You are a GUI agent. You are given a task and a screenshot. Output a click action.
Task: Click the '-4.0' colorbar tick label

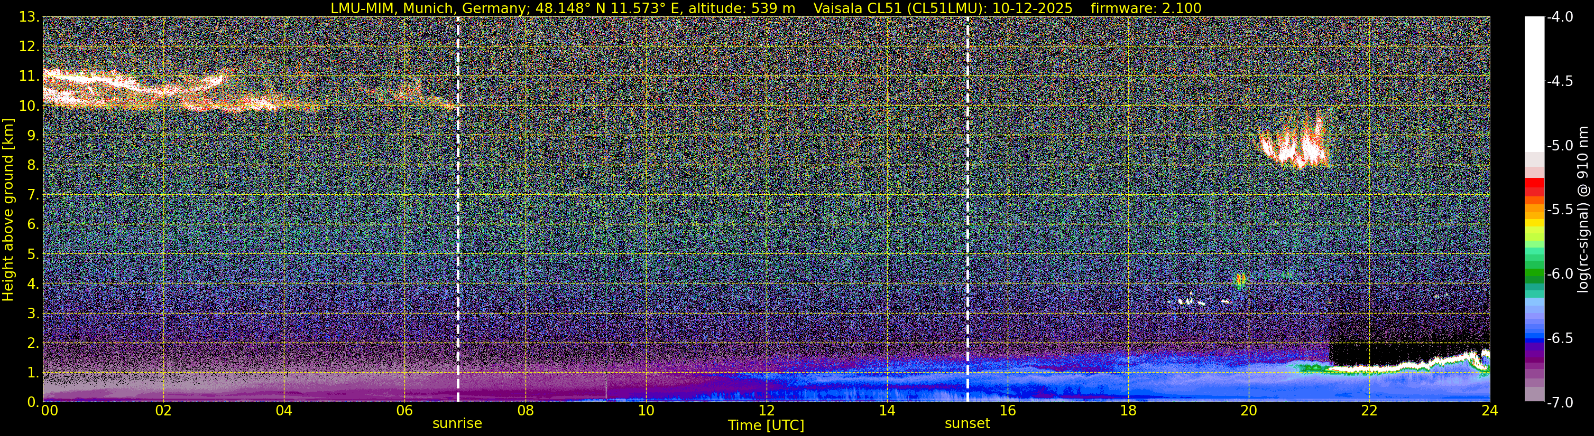tap(1559, 17)
